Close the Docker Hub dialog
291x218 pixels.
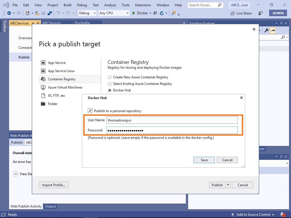point(242,98)
